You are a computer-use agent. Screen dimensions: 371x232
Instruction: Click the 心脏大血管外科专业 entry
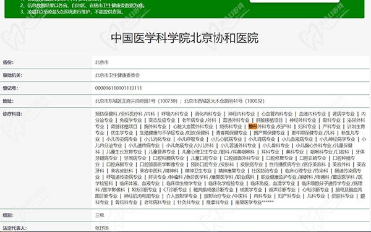(193, 127)
